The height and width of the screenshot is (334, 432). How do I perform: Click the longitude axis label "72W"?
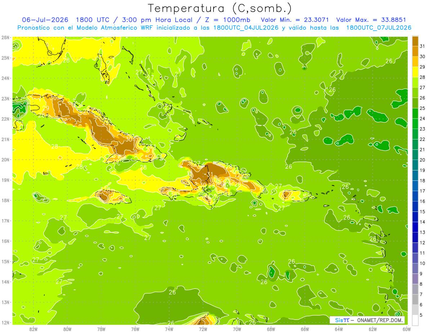coord(203,329)
